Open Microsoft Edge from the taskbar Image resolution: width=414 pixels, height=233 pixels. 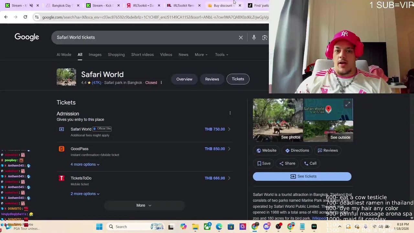219,227
